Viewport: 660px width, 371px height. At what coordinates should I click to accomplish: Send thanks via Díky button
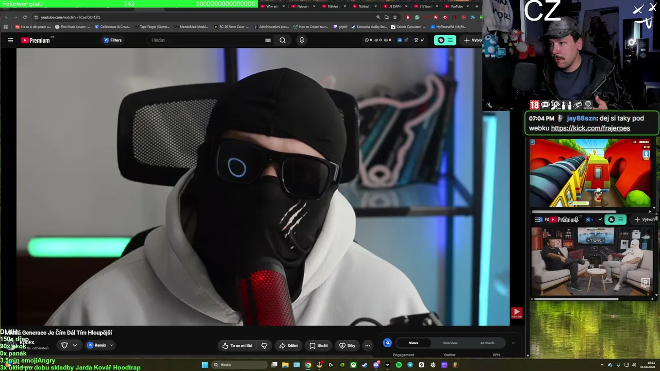pyautogui.click(x=347, y=346)
